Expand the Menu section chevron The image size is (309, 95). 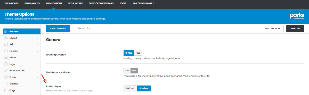click(37, 58)
